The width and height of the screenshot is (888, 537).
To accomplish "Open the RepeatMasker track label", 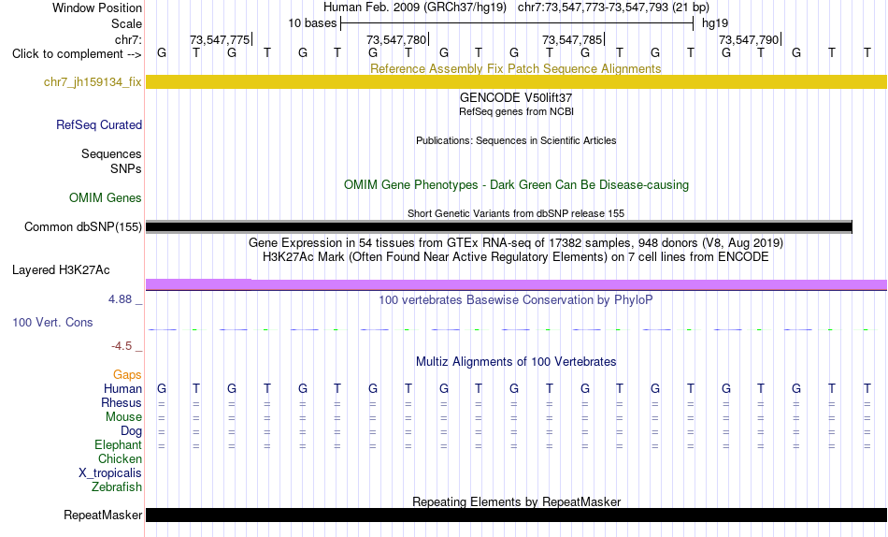I will click(103, 515).
